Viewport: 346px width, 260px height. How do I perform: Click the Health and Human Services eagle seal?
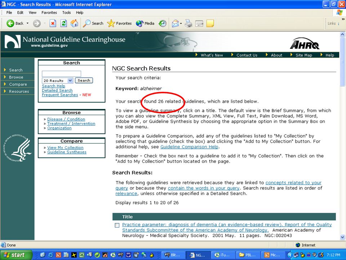click(x=17, y=147)
